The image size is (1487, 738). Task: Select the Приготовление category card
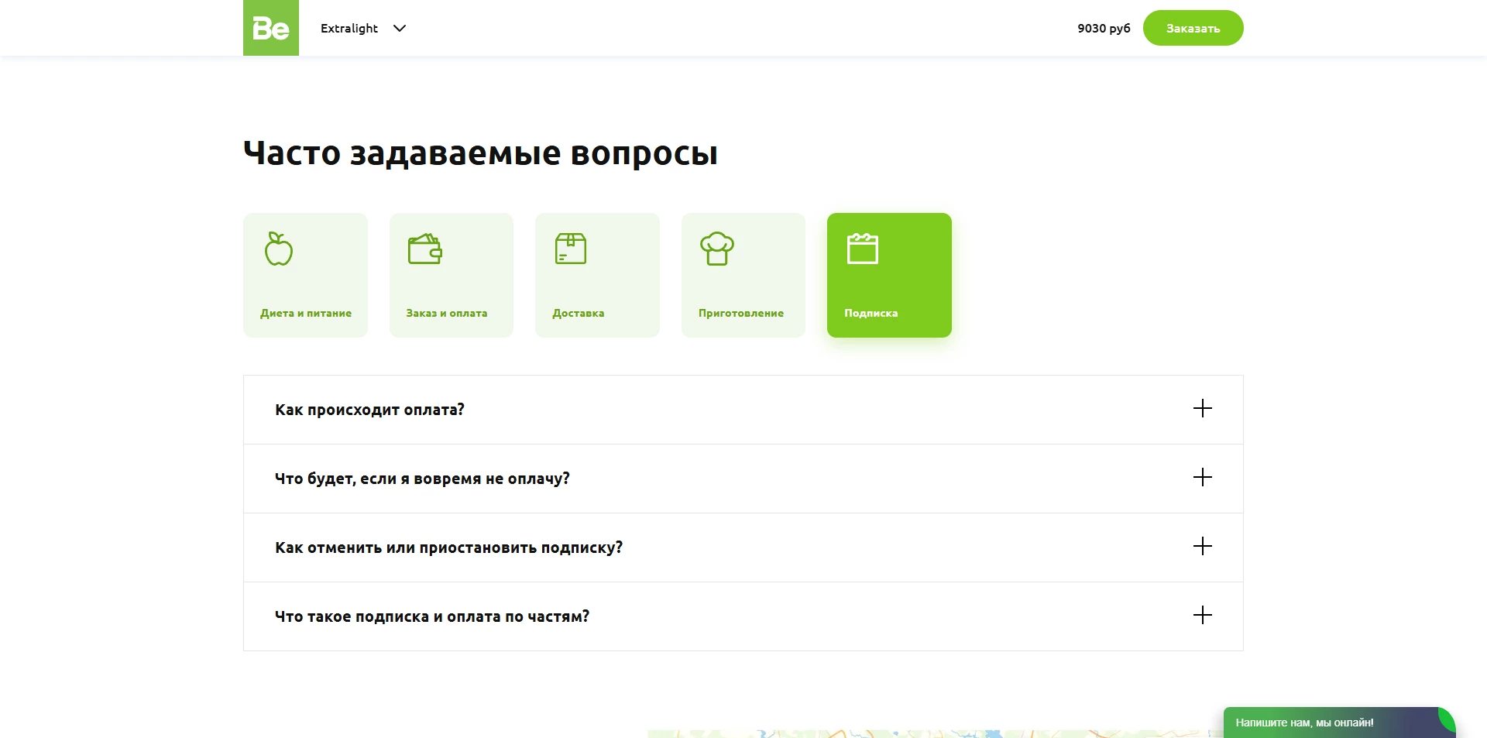tap(743, 275)
